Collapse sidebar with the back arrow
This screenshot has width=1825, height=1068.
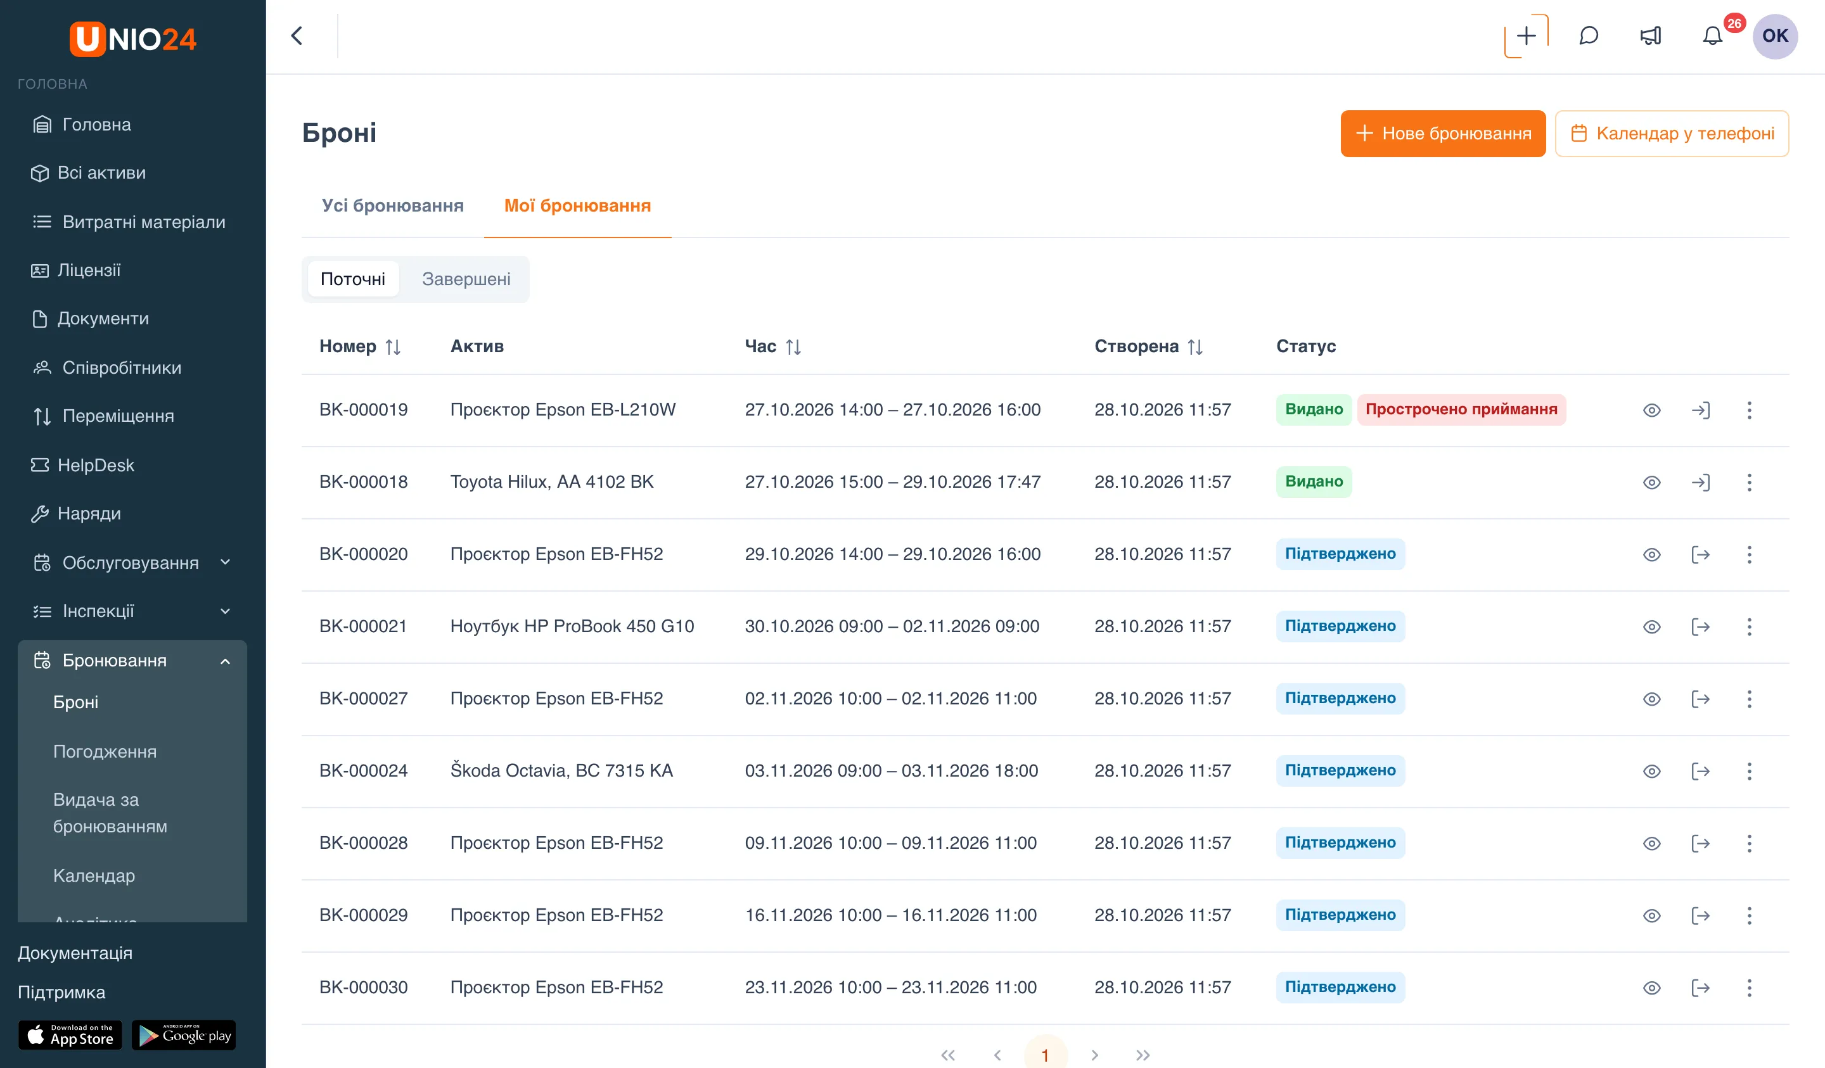(297, 35)
